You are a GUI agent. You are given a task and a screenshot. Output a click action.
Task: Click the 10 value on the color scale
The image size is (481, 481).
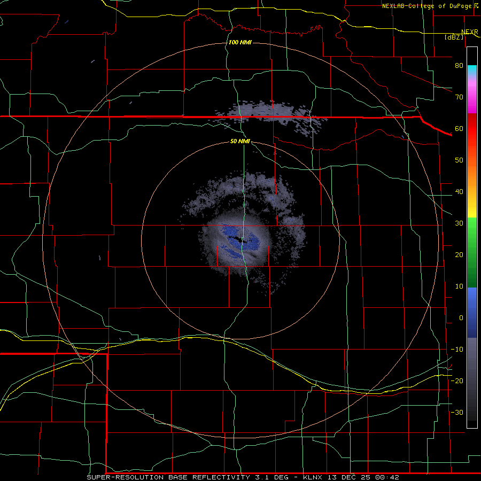click(x=459, y=286)
